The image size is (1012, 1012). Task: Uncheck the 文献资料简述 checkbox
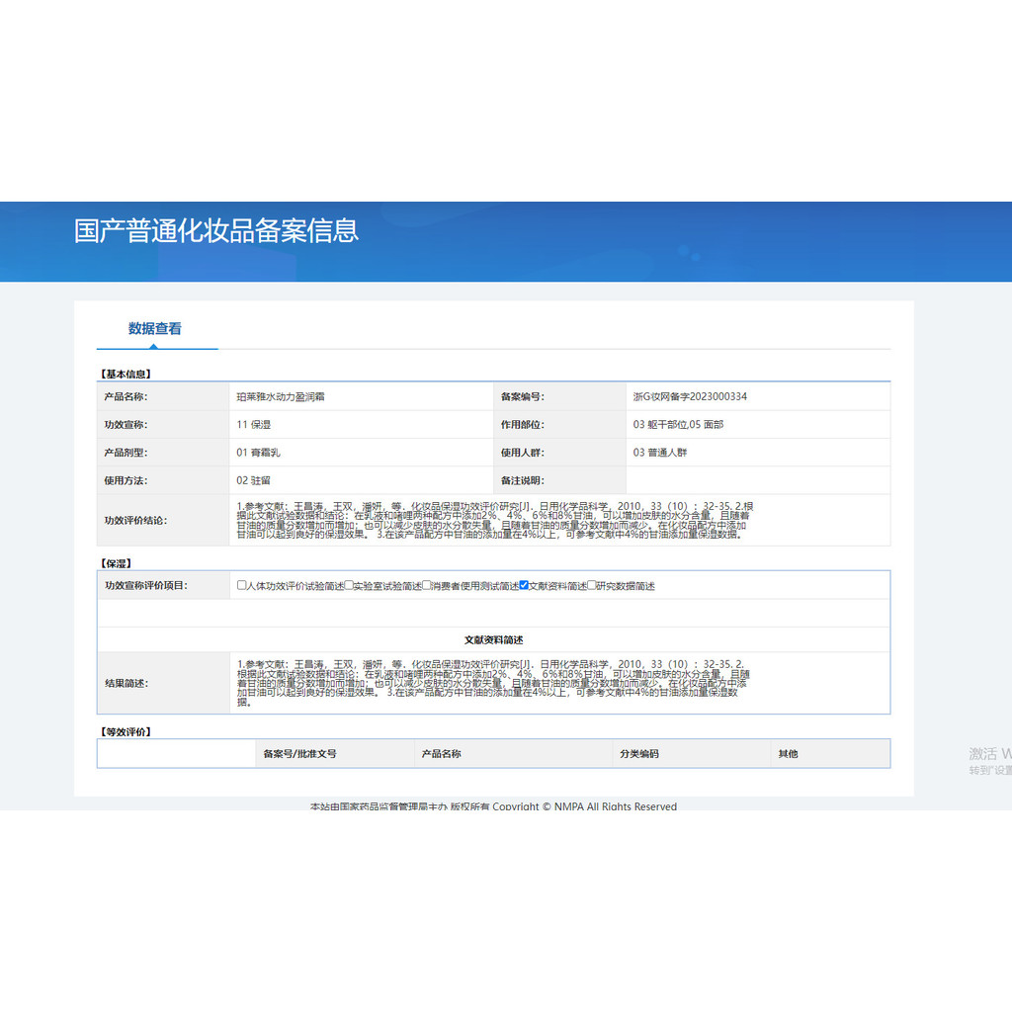(x=524, y=585)
